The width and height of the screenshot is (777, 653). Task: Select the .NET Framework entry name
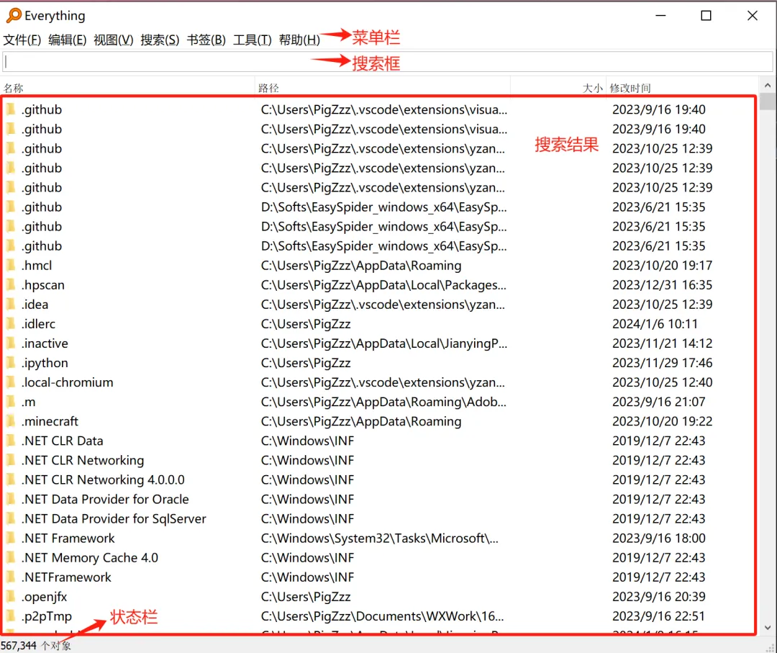coord(68,538)
